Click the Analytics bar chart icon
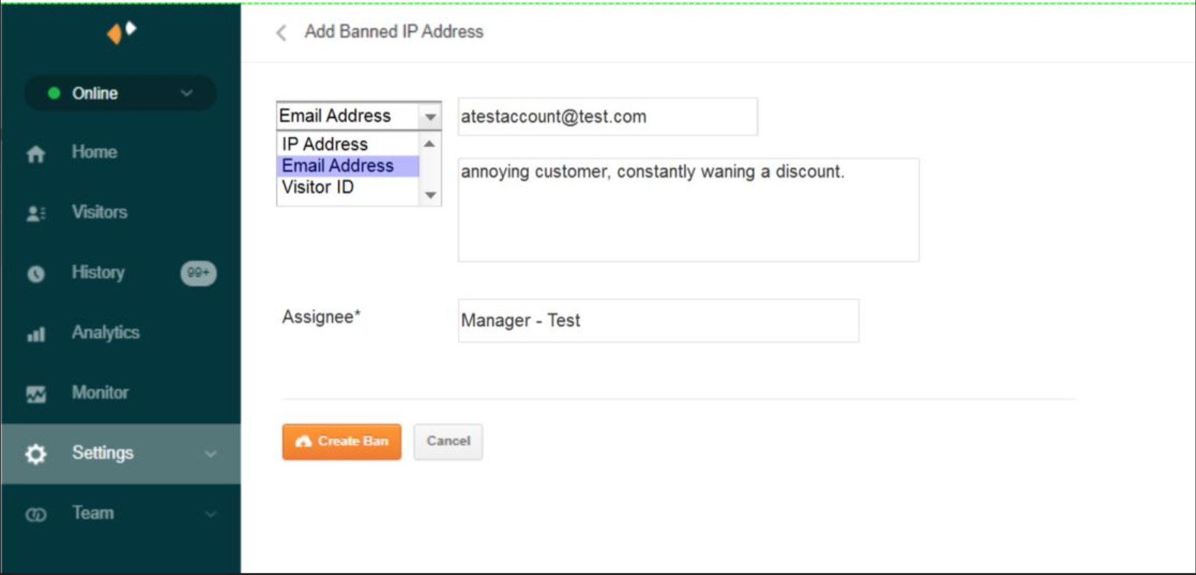 (36, 334)
